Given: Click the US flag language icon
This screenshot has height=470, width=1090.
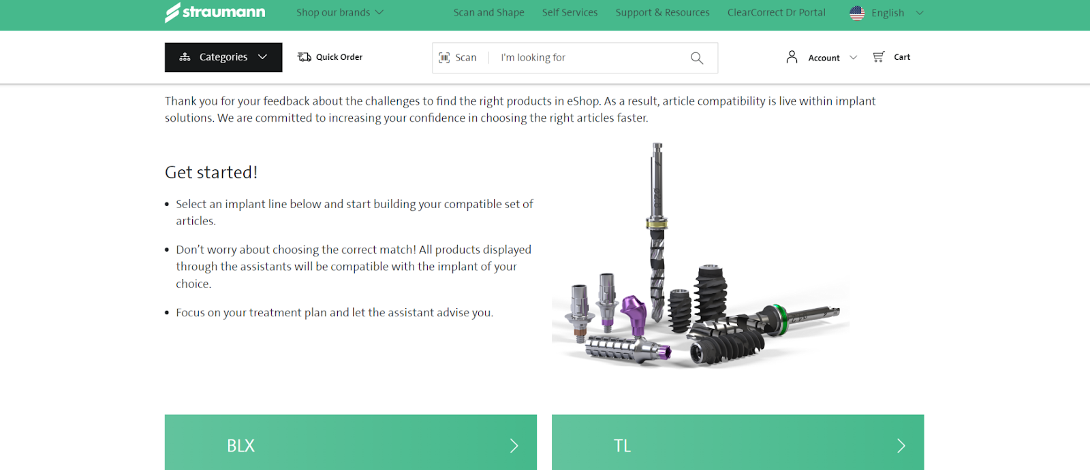Looking at the screenshot, I should (857, 13).
